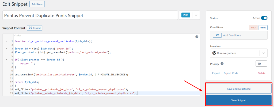Screen dimensions: 274x107
Task: Click the Add New button
Action: click(37, 4)
